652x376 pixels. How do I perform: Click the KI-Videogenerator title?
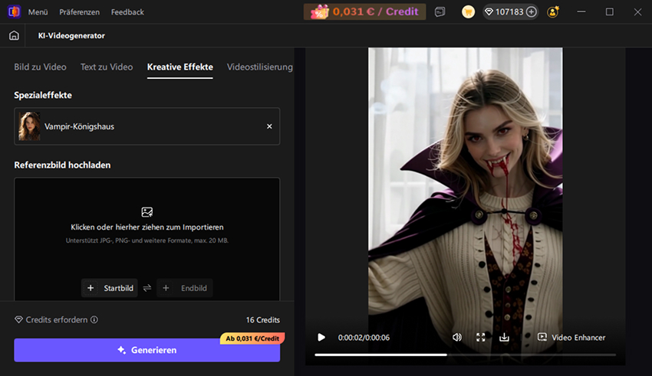click(x=71, y=36)
